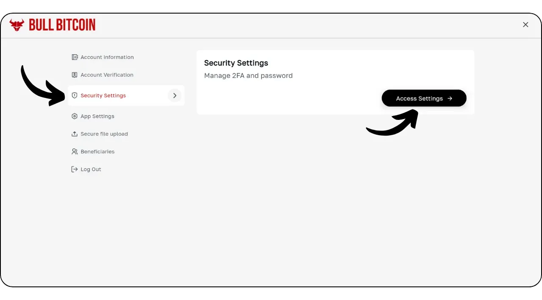Open App Settings from the sidebar
The width and height of the screenshot is (542, 300).
point(97,116)
